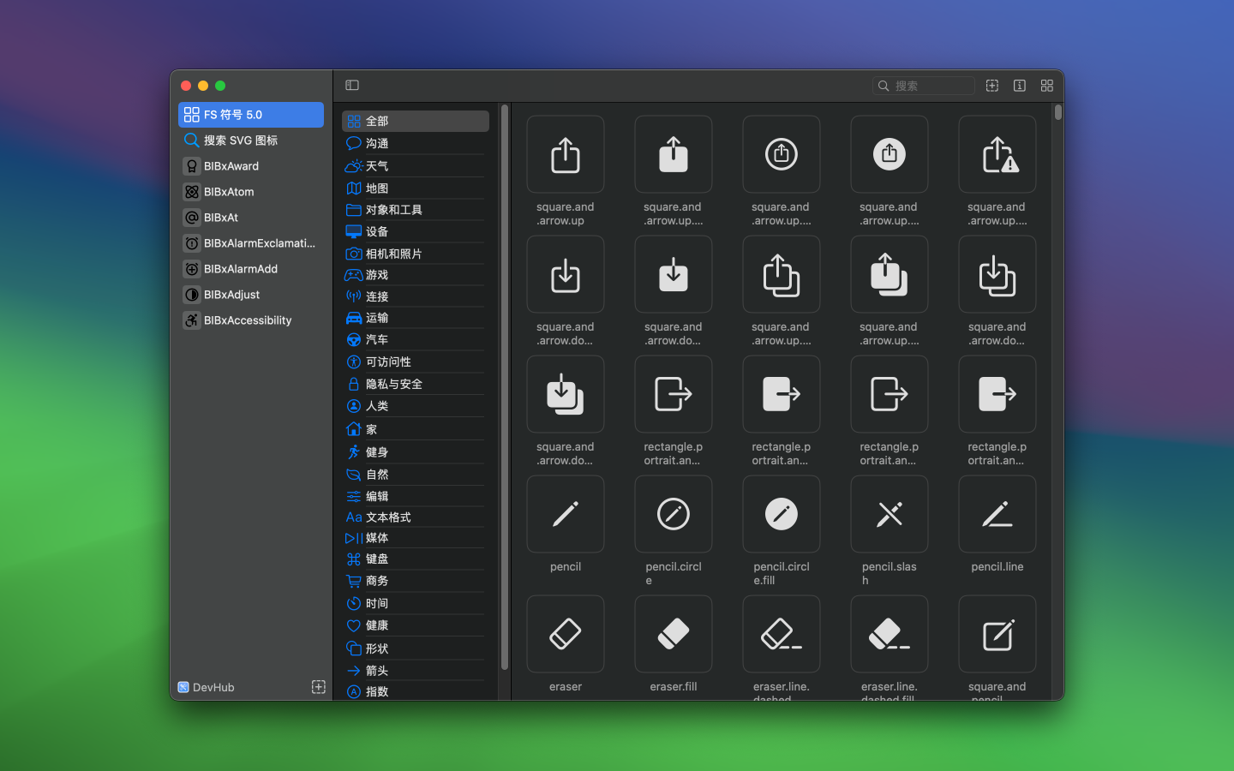
Task: Open the 健身 category
Action: [416, 451]
